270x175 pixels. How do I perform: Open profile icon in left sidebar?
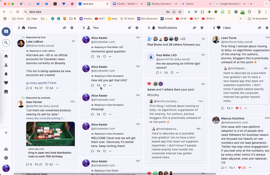[x=6, y=65]
